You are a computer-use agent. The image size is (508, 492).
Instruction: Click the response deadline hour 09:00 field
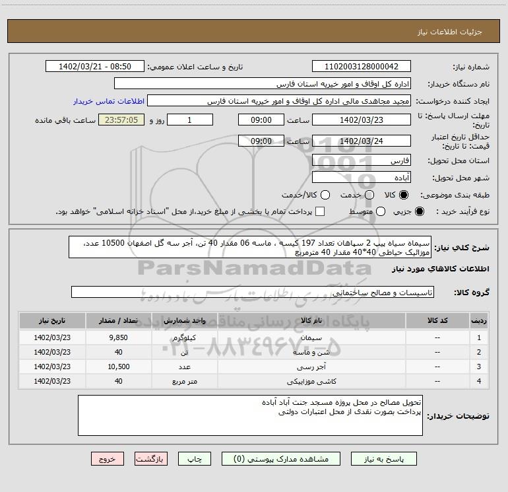[x=261, y=120]
